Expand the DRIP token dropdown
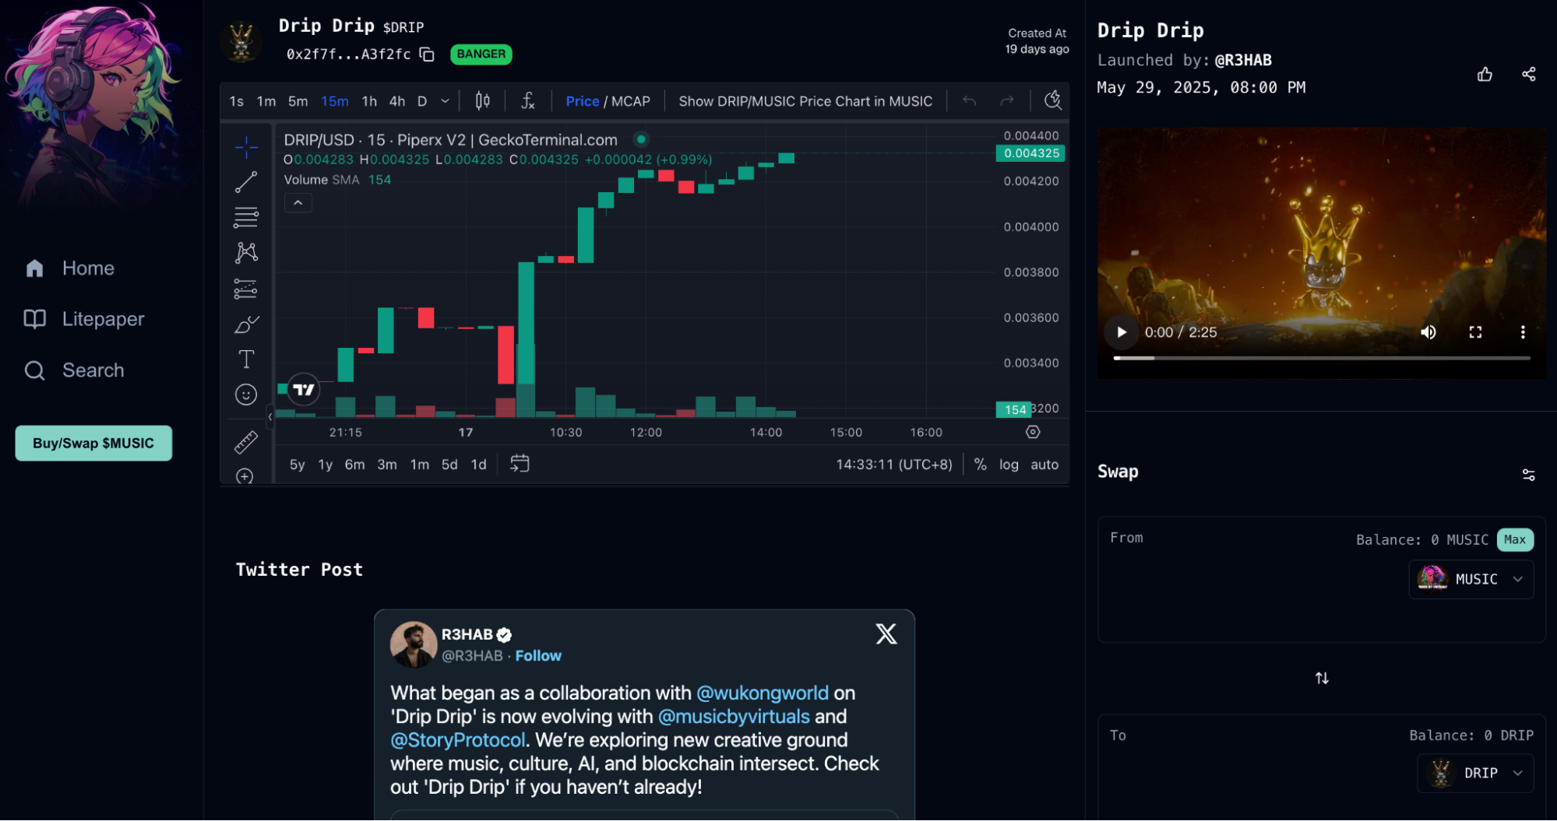Viewport: 1557px width, 821px height. click(1474, 774)
